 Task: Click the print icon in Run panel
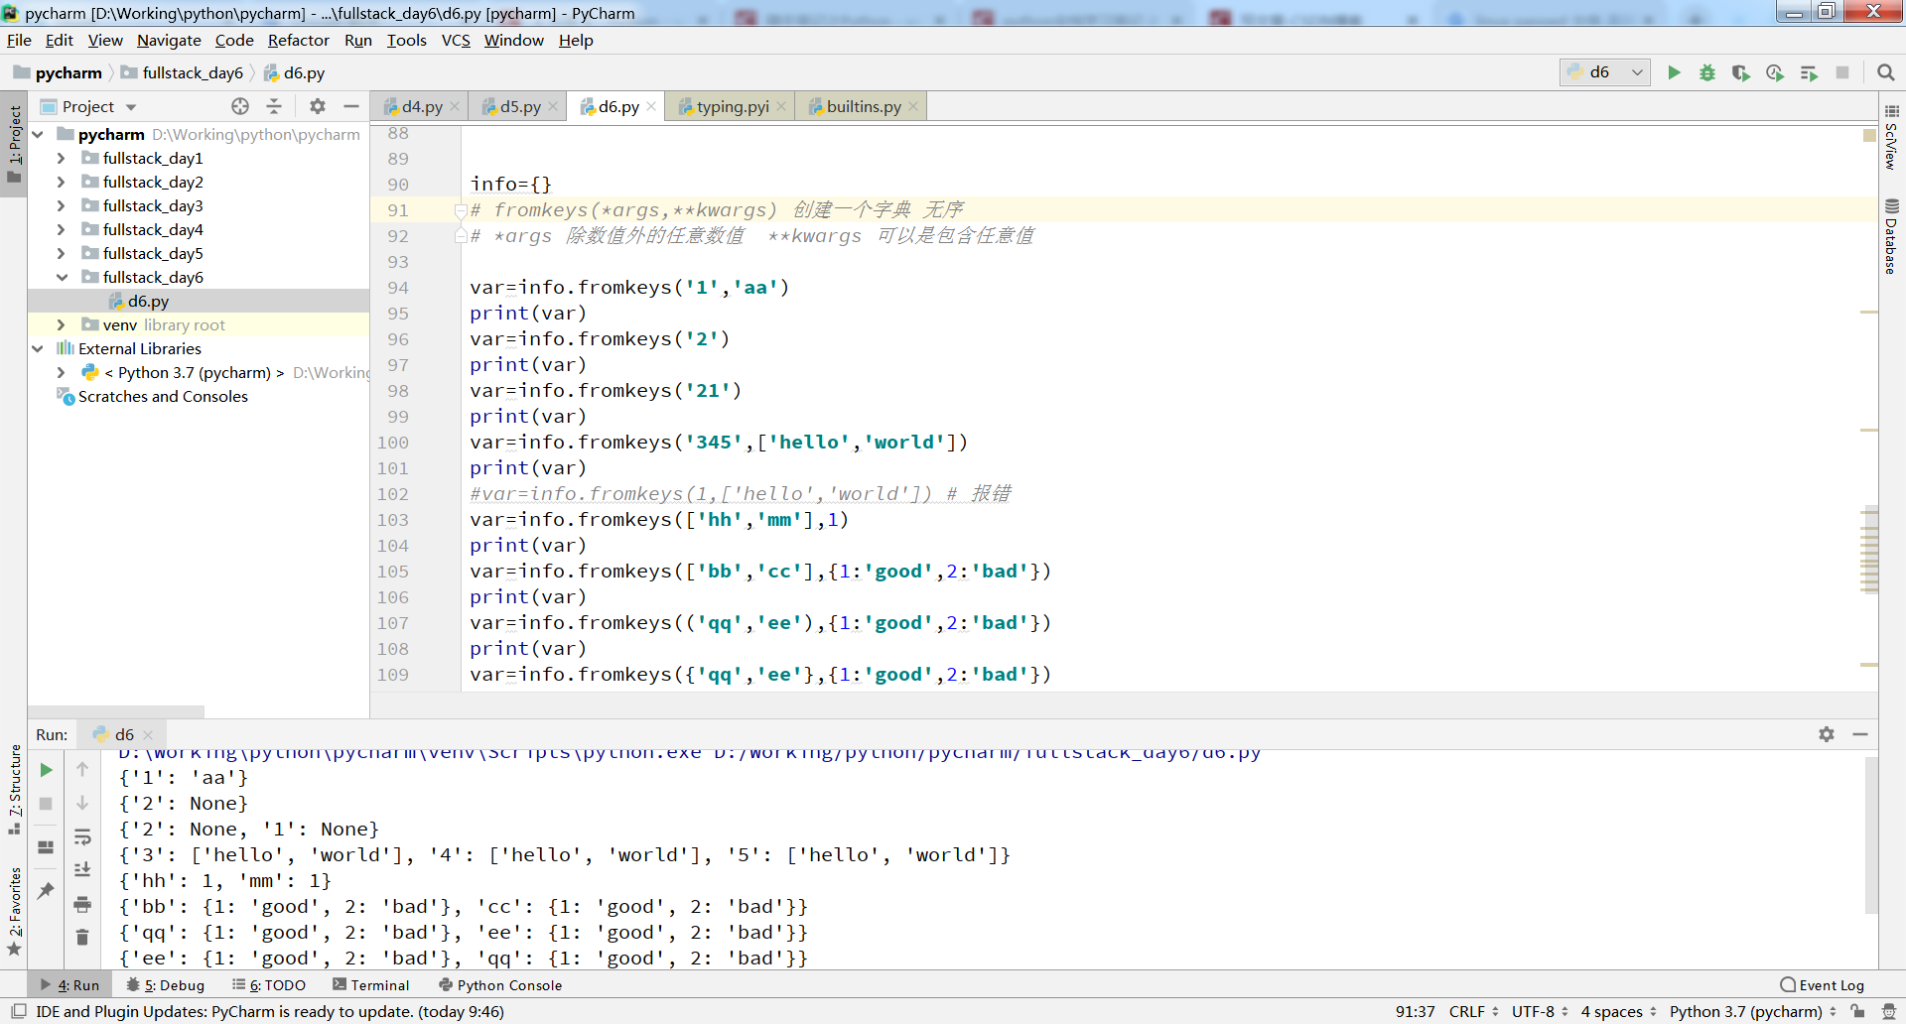82,904
